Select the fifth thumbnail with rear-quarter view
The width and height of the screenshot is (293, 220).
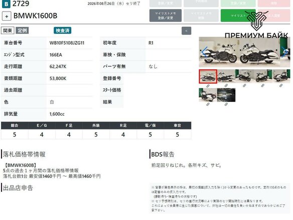[281, 76]
